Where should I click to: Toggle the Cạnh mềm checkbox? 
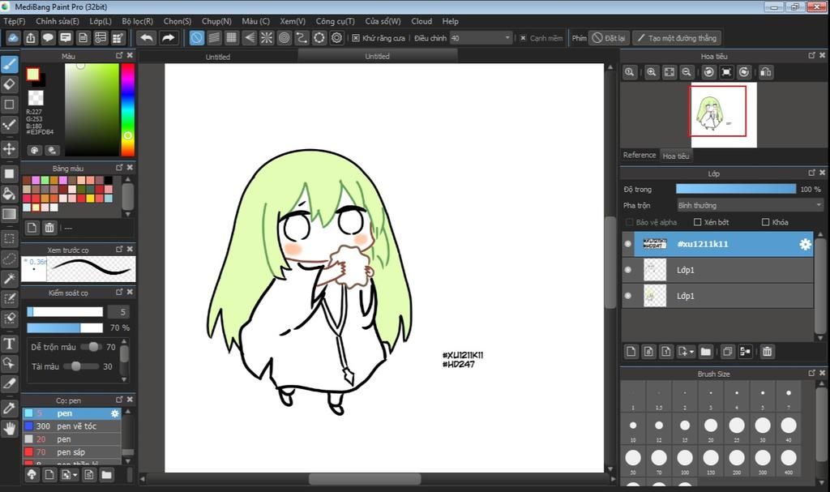point(523,38)
